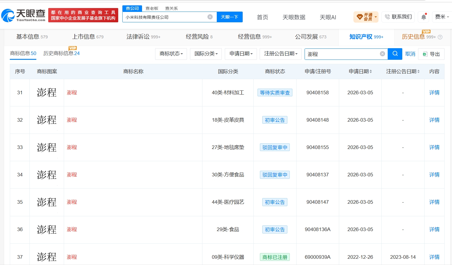Clear the 澎程 trademark search text
The image size is (452, 265).
point(382,54)
